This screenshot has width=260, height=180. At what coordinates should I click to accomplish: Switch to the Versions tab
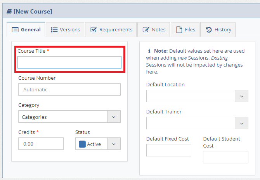65,29
